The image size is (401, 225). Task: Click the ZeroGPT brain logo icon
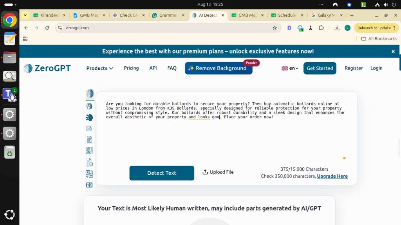[x=28, y=68]
